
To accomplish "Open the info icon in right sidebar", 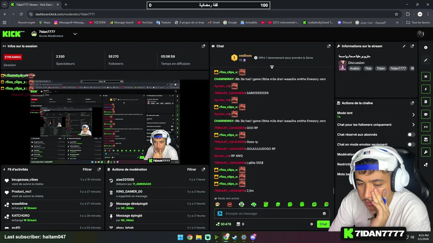I will 426,48.
